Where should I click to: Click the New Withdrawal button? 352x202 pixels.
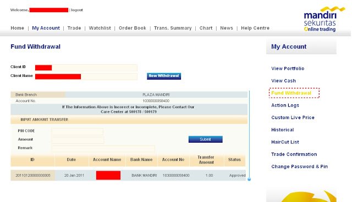[x=164, y=76]
